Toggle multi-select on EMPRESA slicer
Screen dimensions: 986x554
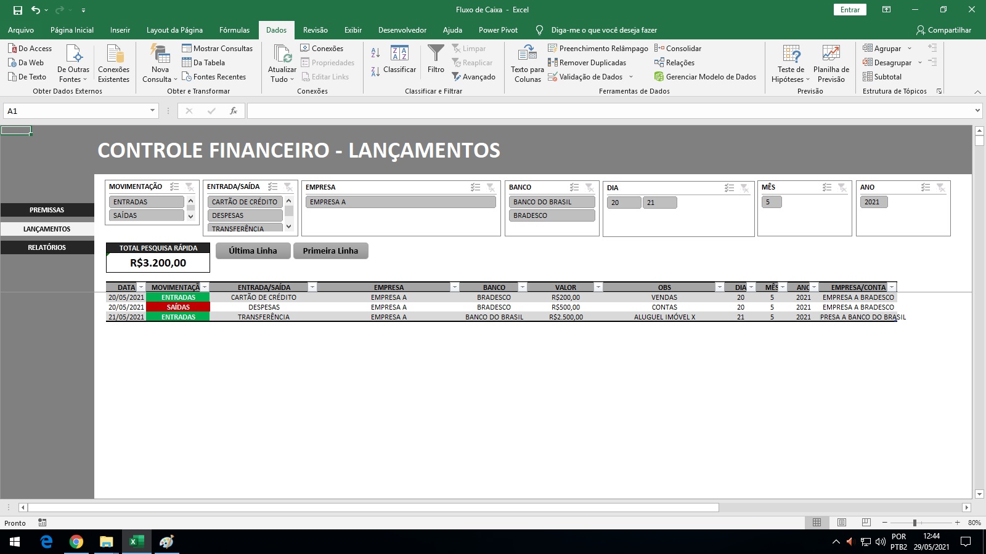point(475,187)
